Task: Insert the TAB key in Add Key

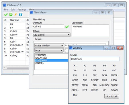Action: (95, 85)
